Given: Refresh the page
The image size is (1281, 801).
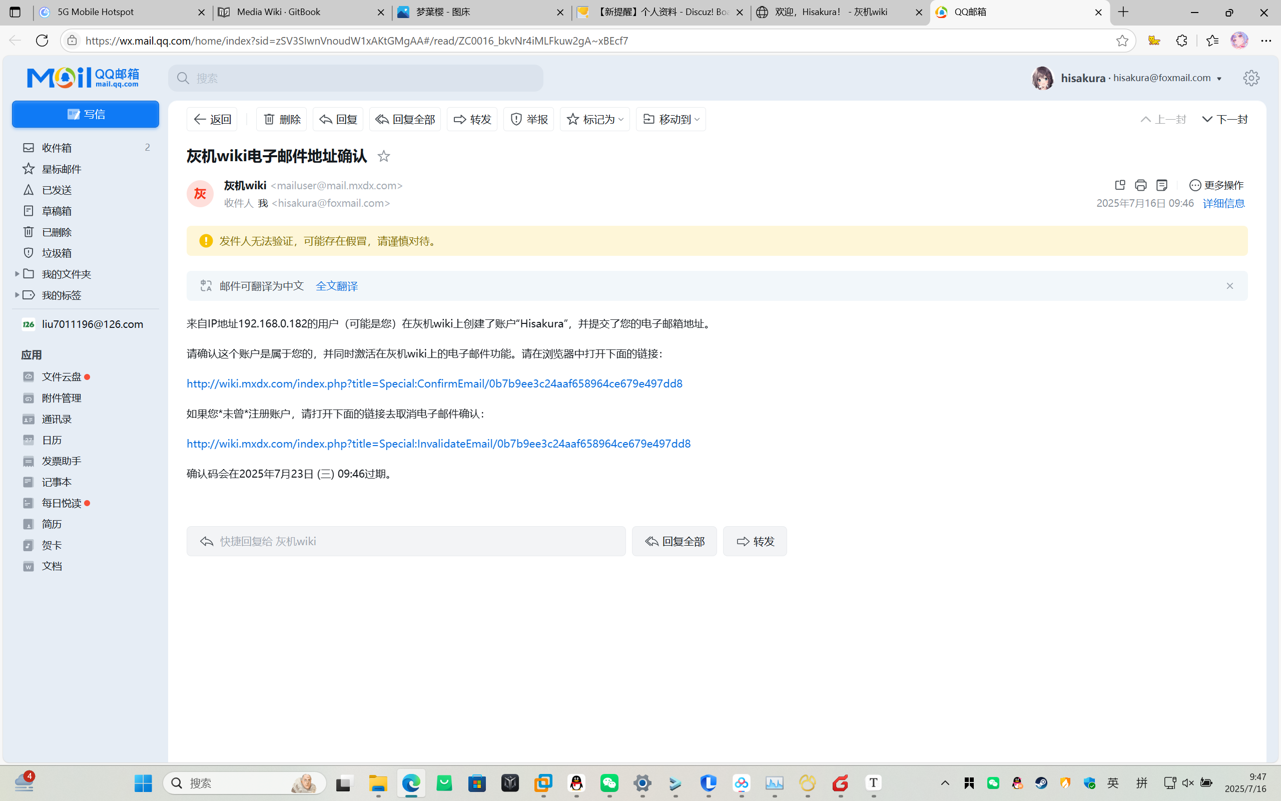Looking at the screenshot, I should pyautogui.click(x=42, y=40).
